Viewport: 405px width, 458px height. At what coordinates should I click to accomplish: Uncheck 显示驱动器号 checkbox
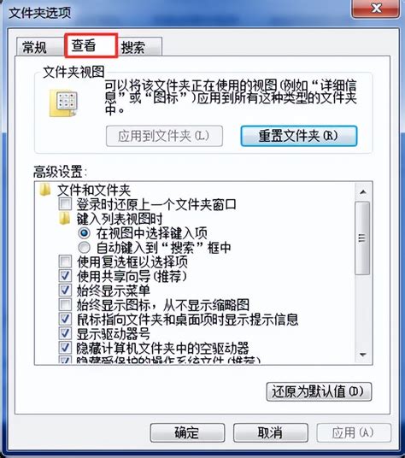coord(65,333)
